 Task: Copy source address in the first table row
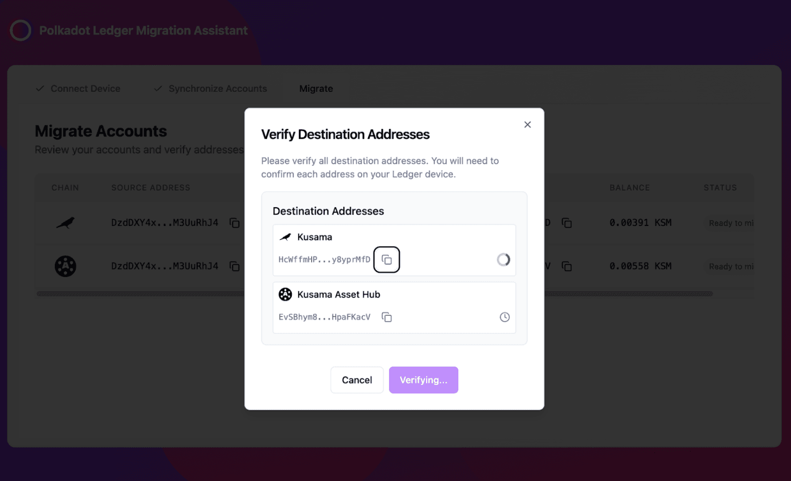(x=235, y=223)
